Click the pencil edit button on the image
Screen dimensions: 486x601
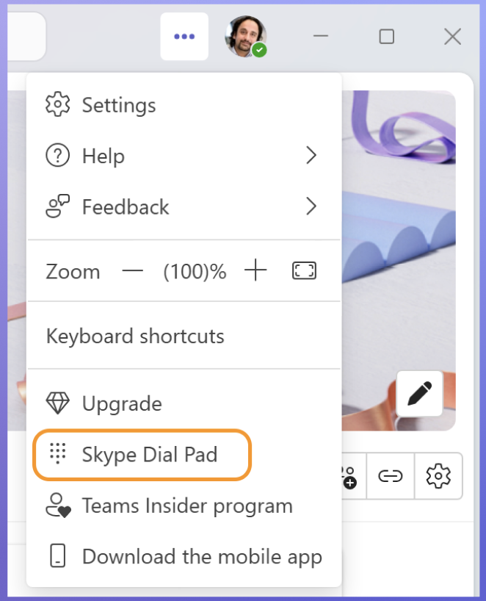click(x=419, y=394)
